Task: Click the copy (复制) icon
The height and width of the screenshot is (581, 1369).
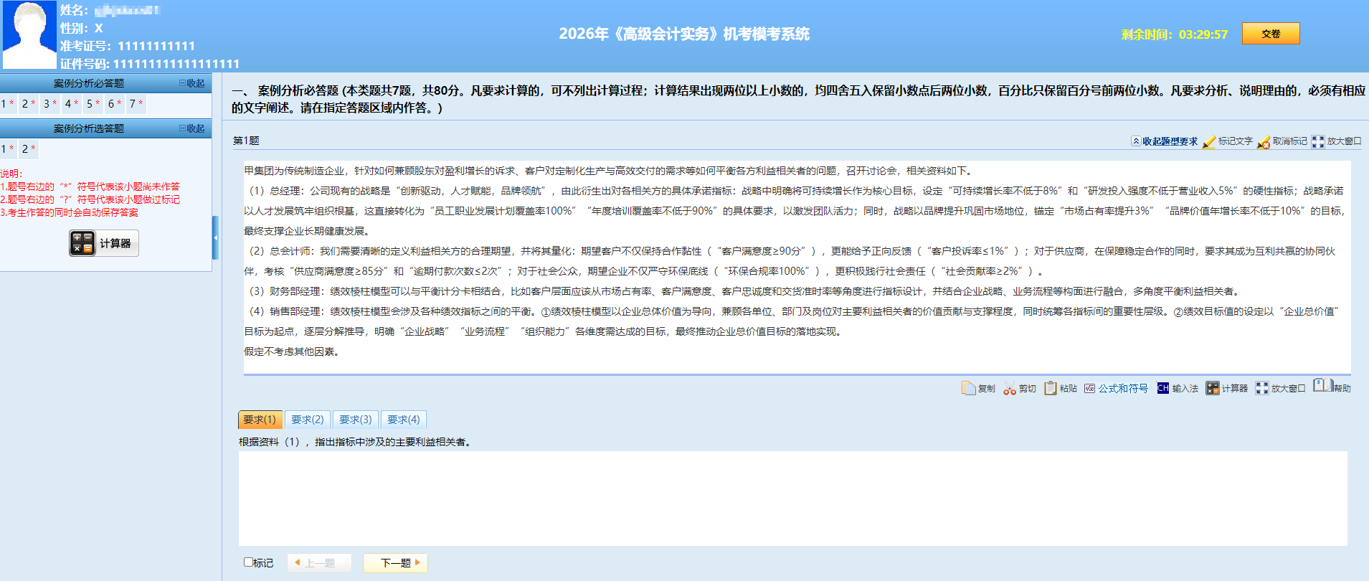Action: [969, 388]
